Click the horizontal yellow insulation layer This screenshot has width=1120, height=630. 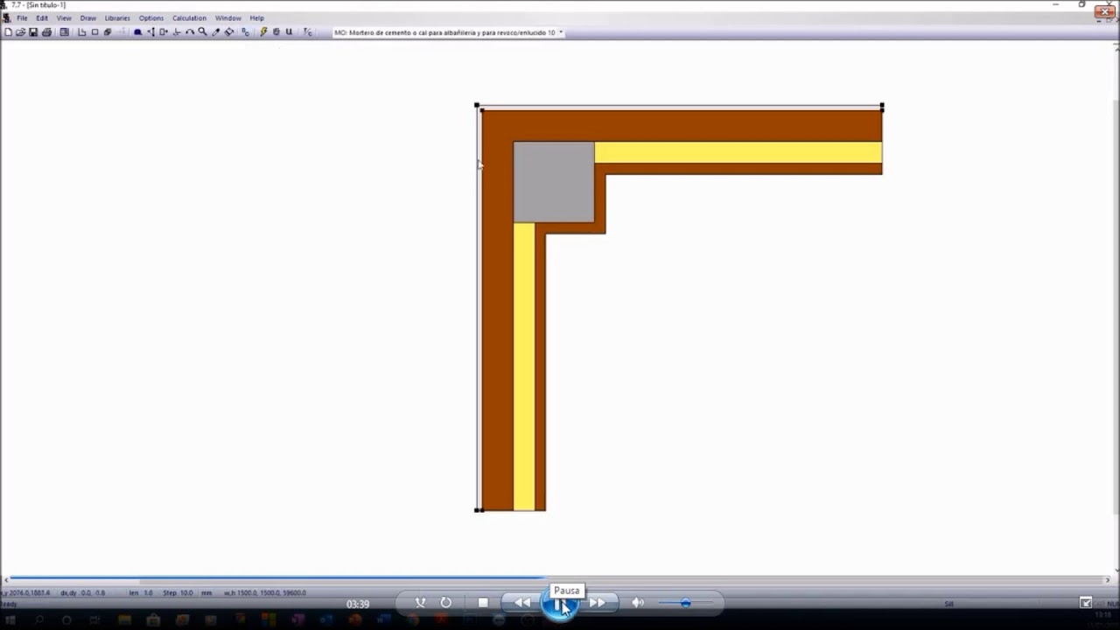[x=738, y=152]
